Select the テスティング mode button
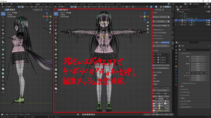Viewport: 211px width, 118px height. [165, 42]
